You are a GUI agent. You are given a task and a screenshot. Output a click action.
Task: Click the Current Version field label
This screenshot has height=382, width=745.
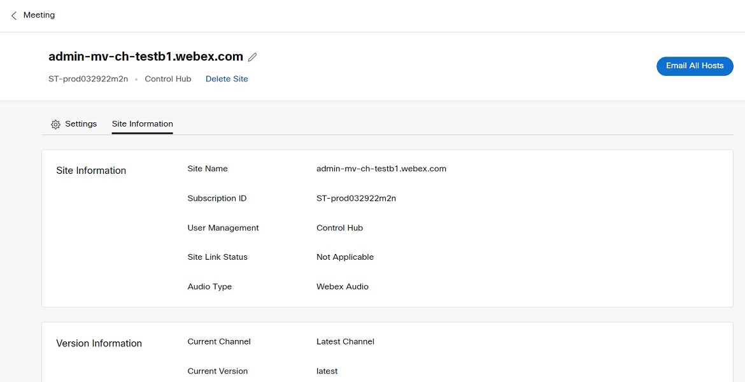218,371
